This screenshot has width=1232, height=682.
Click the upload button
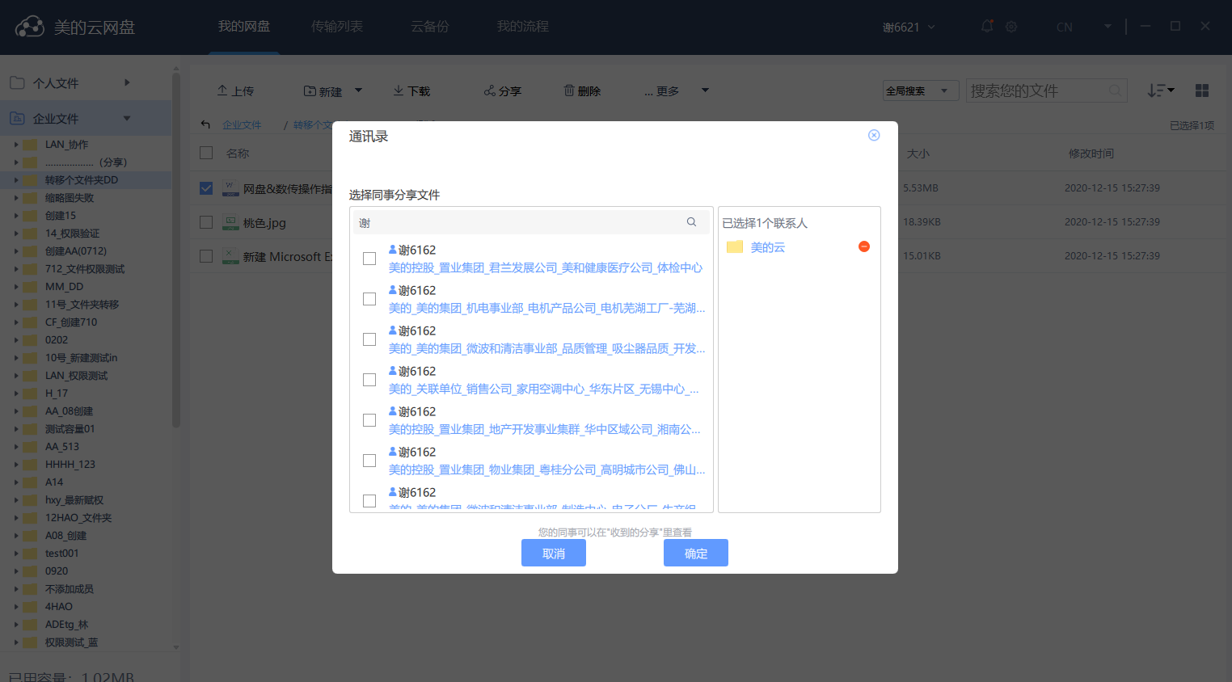pos(235,91)
